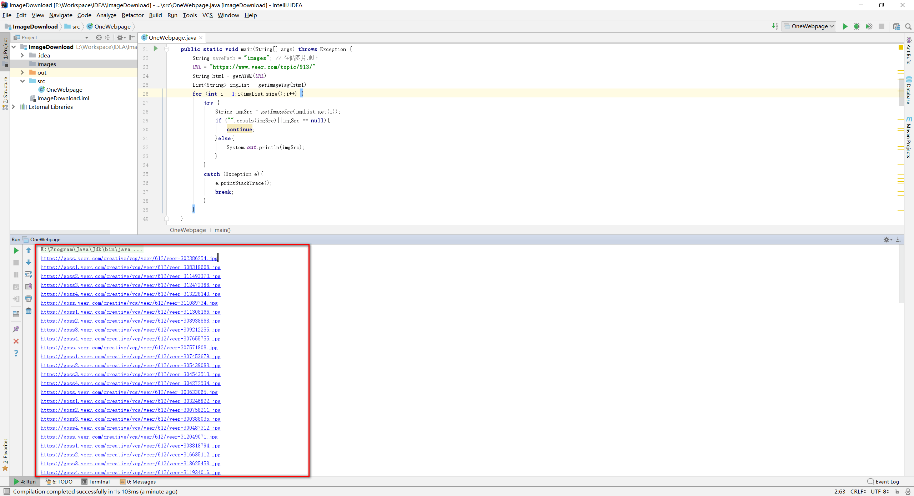Click console vertical scrollbar thumb
This screenshot has height=496, width=914.
[x=901, y=275]
